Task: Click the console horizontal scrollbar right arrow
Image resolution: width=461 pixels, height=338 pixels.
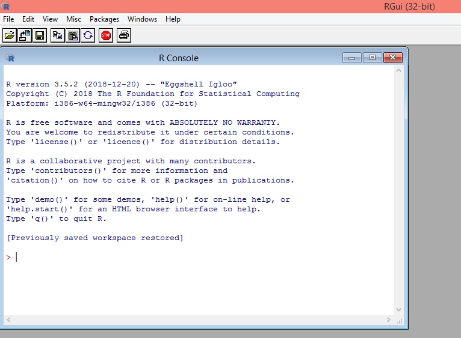Action: 389,319
